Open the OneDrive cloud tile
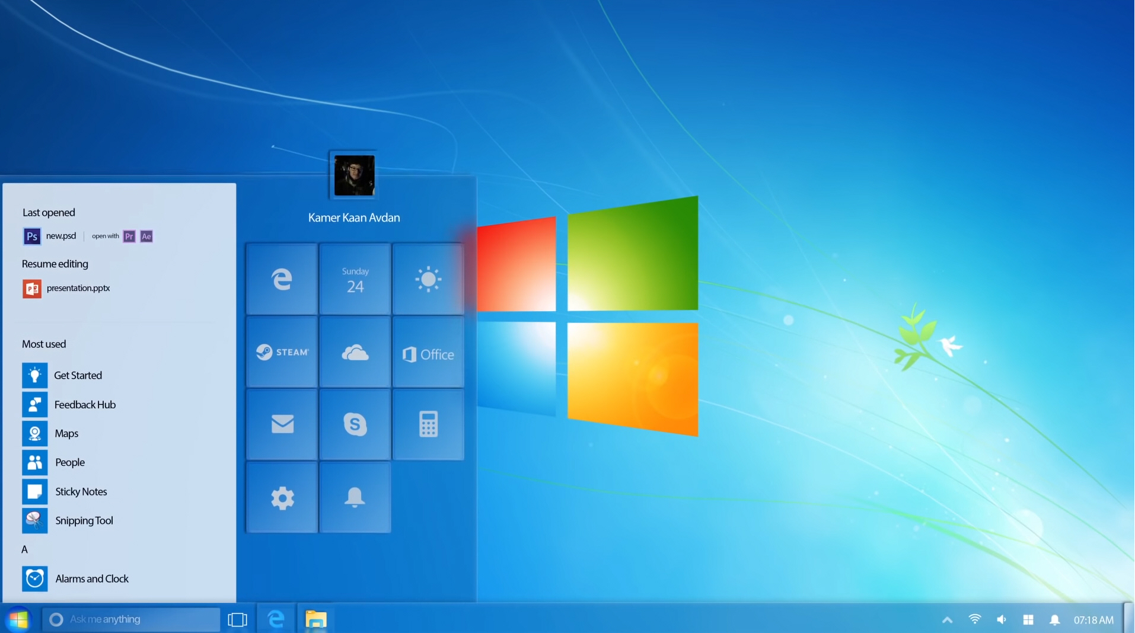Screen dimensions: 1135x633 355,352
